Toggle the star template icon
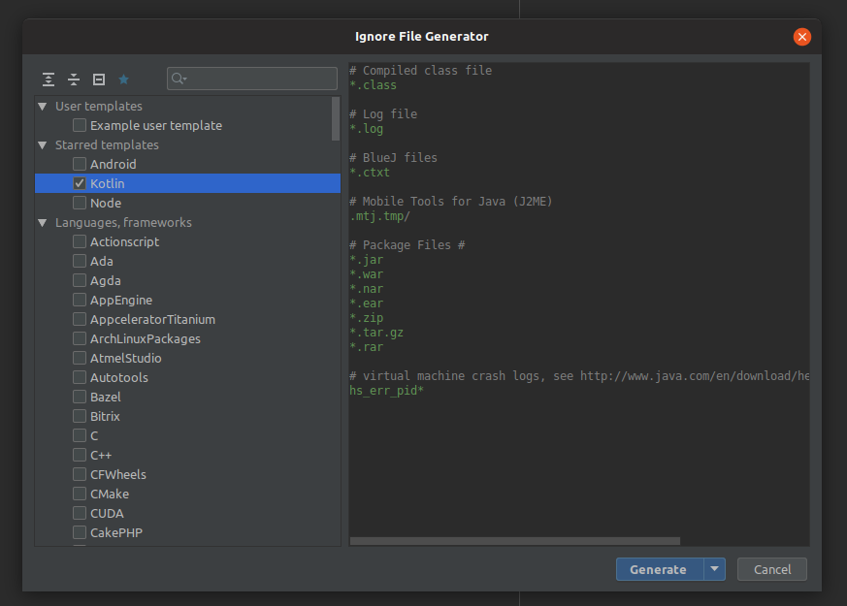 pos(123,80)
